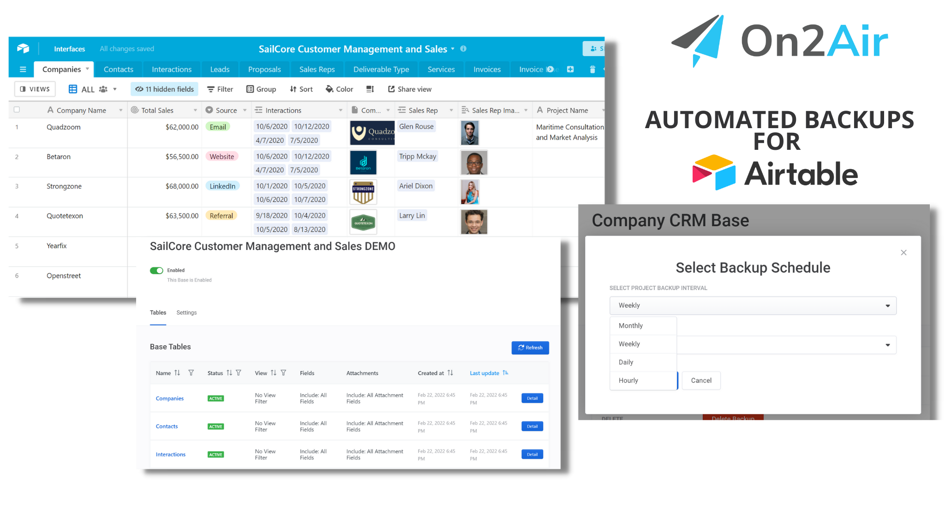Toggle the Enabled switch for SailCore base
The width and height of the screenshot is (945, 508).
(x=156, y=270)
